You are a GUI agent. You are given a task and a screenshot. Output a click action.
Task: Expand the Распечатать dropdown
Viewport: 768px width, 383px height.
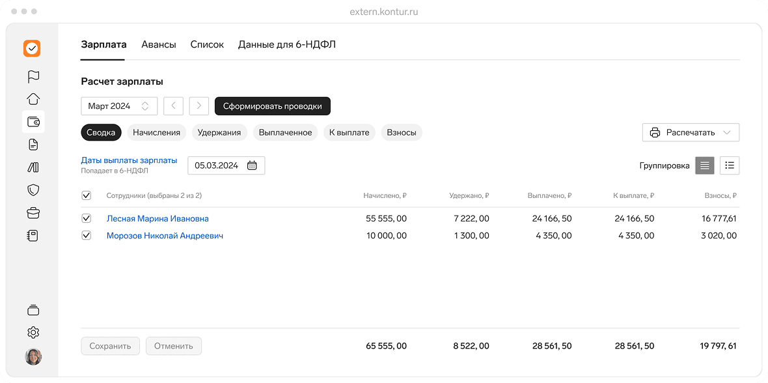[691, 132]
